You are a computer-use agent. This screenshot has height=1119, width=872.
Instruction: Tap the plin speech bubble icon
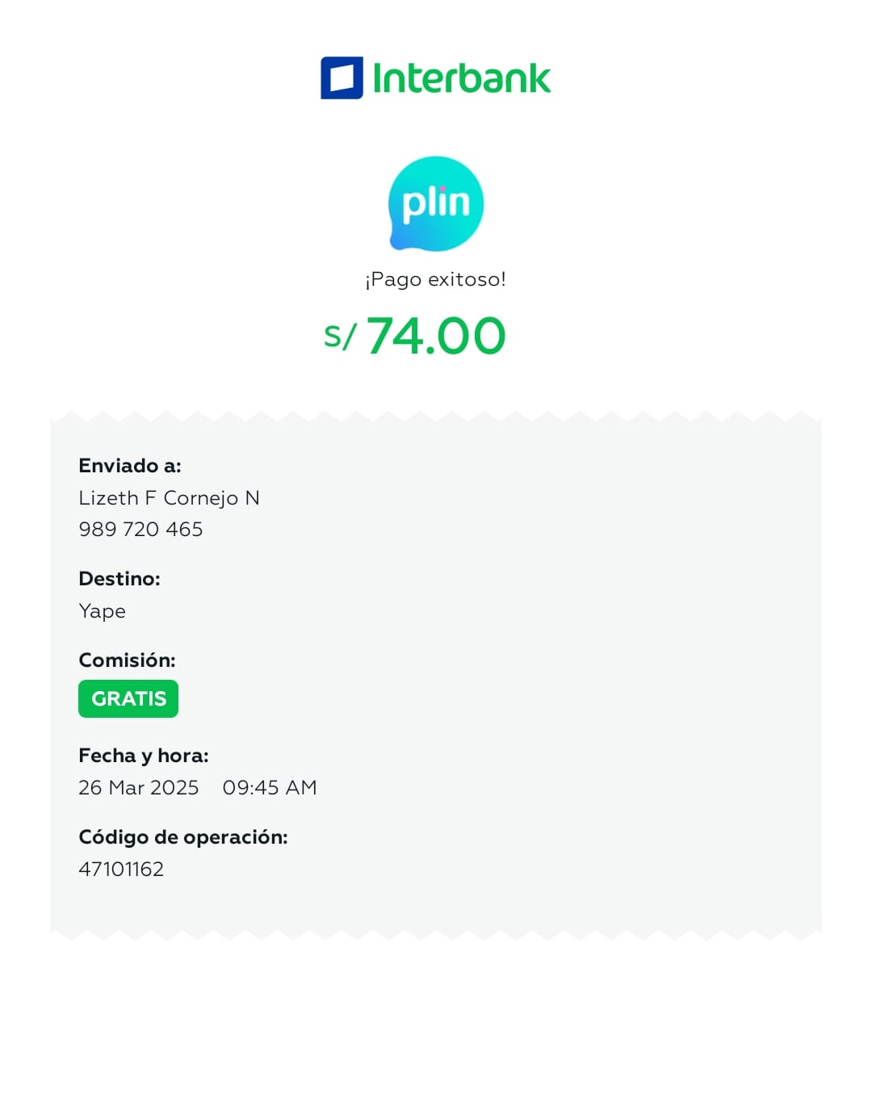[436, 203]
